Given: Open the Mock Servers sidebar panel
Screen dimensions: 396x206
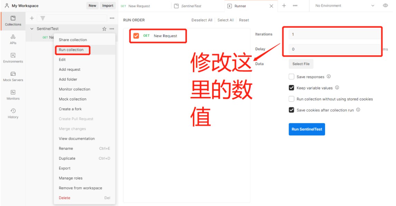Looking at the screenshot, I should pos(13,77).
